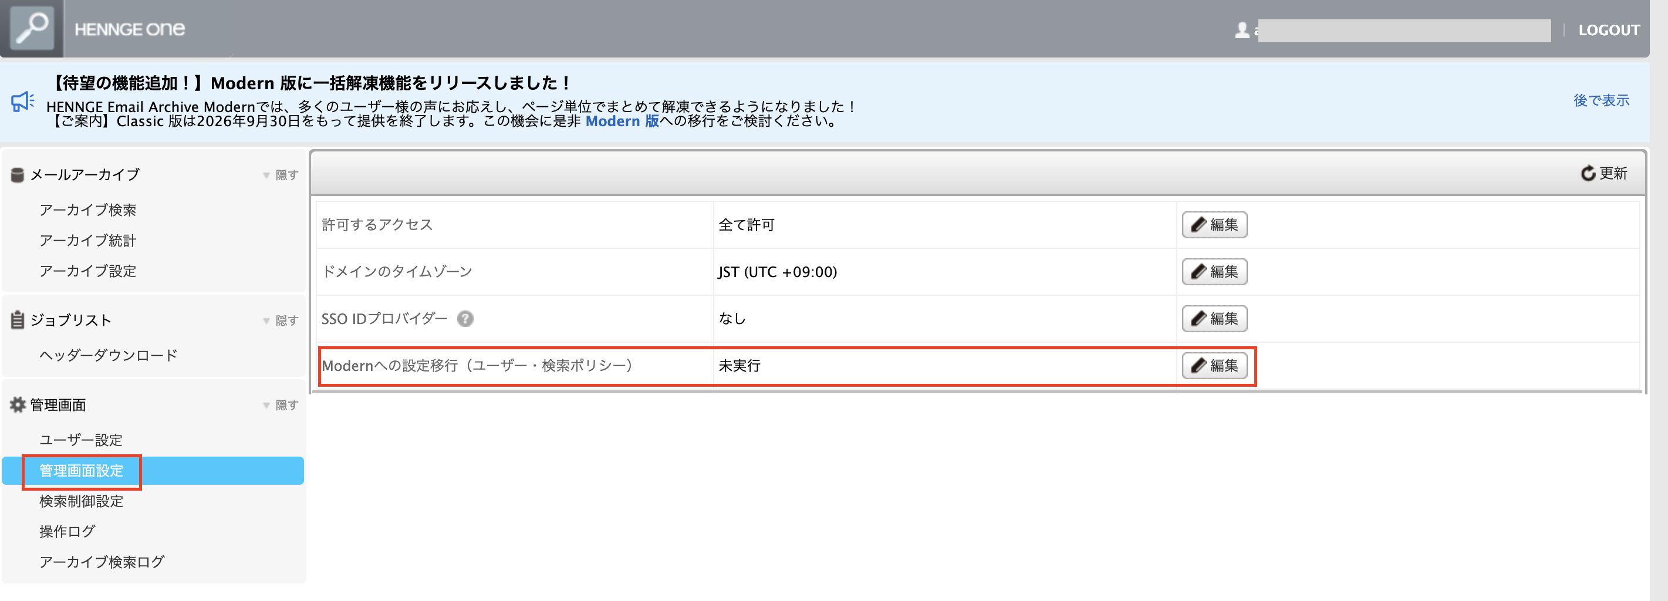The height and width of the screenshot is (601, 1668).
Task: Log out via the LOGOUT link
Action: pyautogui.click(x=1608, y=30)
